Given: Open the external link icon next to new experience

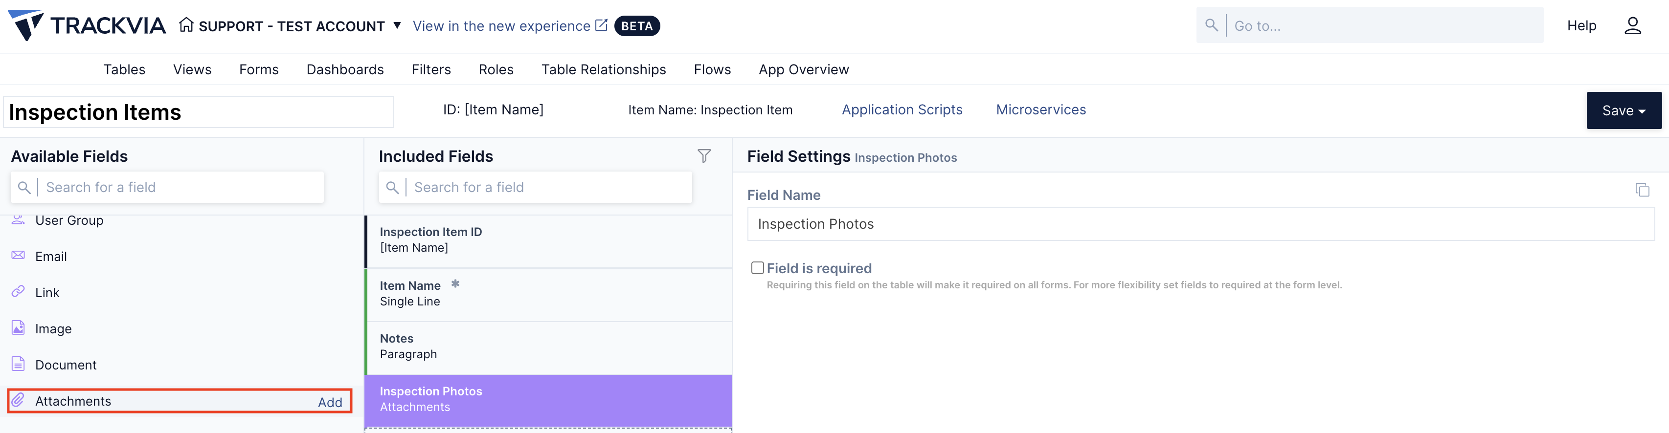Looking at the screenshot, I should pyautogui.click(x=601, y=25).
